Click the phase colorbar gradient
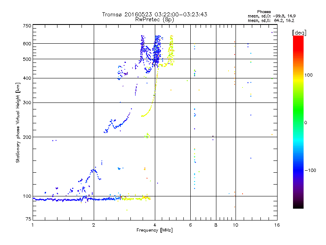Image resolution: width=326 pixels, height=245 pixels. [298, 122]
